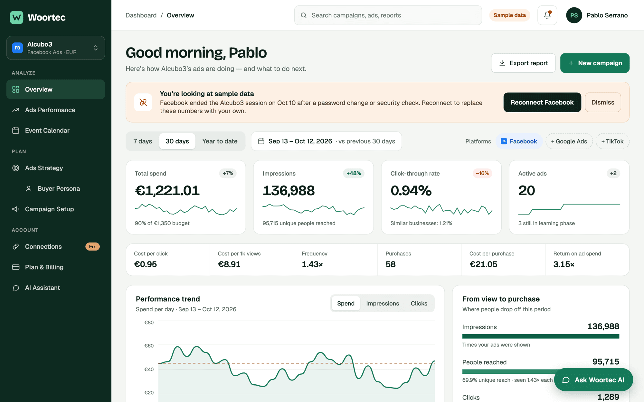Click the Ads Performance trend icon
This screenshot has height=402, width=644.
[x=15, y=110]
